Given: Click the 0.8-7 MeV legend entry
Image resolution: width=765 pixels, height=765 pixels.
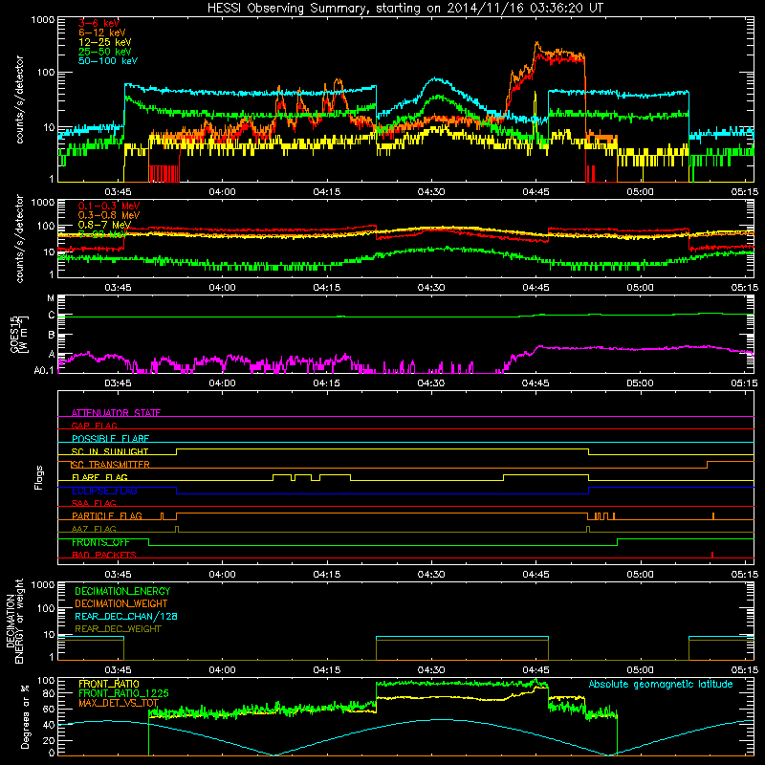Looking at the screenshot, I should click(x=104, y=225).
